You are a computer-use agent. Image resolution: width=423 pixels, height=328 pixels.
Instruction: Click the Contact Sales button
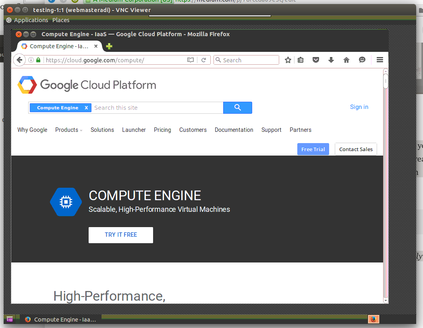coord(356,149)
